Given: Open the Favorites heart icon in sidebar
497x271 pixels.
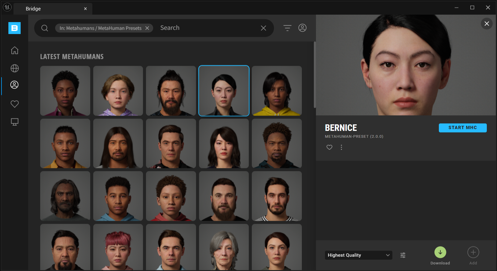Looking at the screenshot, I should 14,104.
